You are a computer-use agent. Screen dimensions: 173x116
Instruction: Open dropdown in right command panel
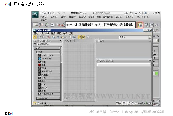point(157,40)
